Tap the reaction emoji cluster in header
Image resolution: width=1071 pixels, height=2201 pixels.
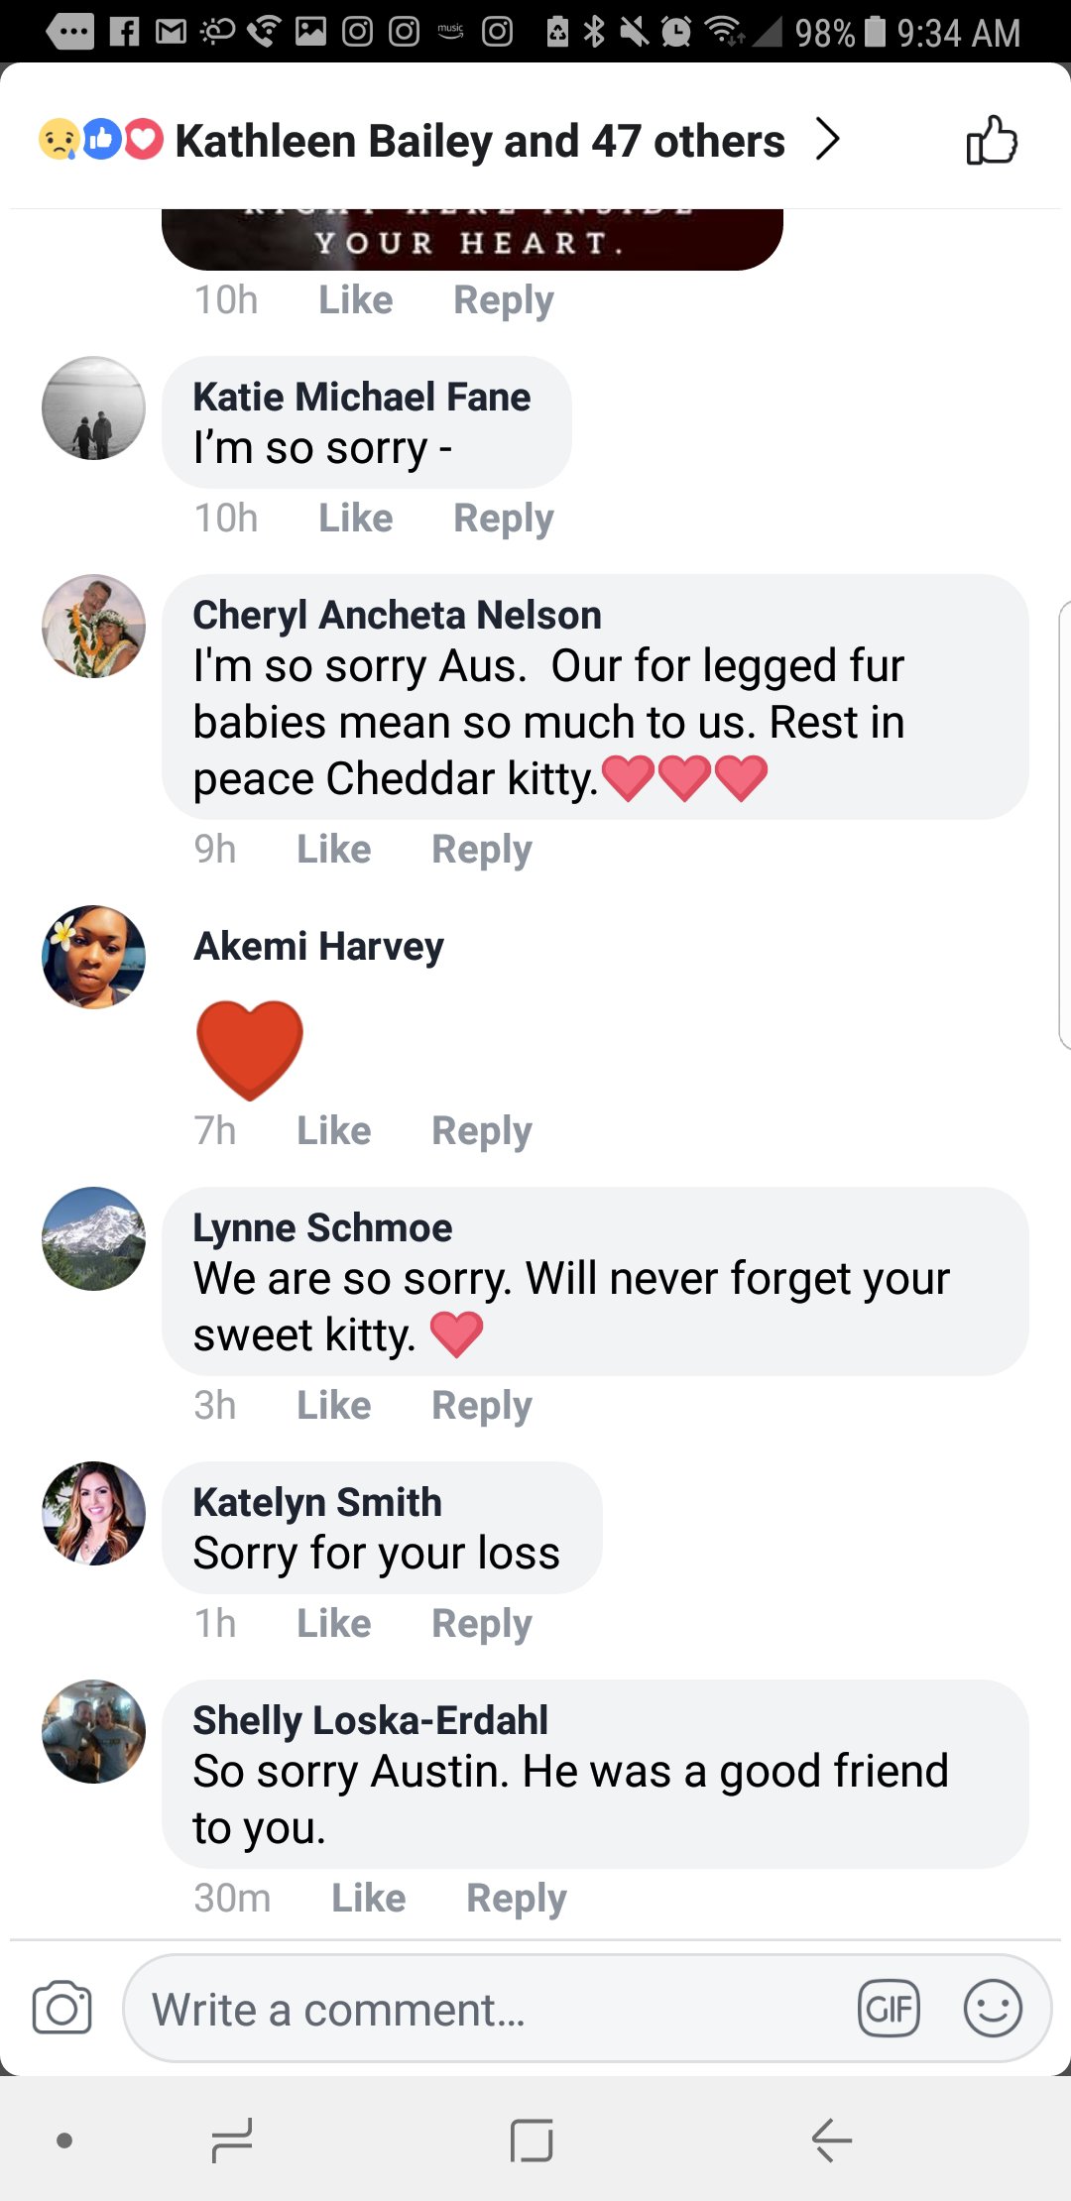[100, 140]
